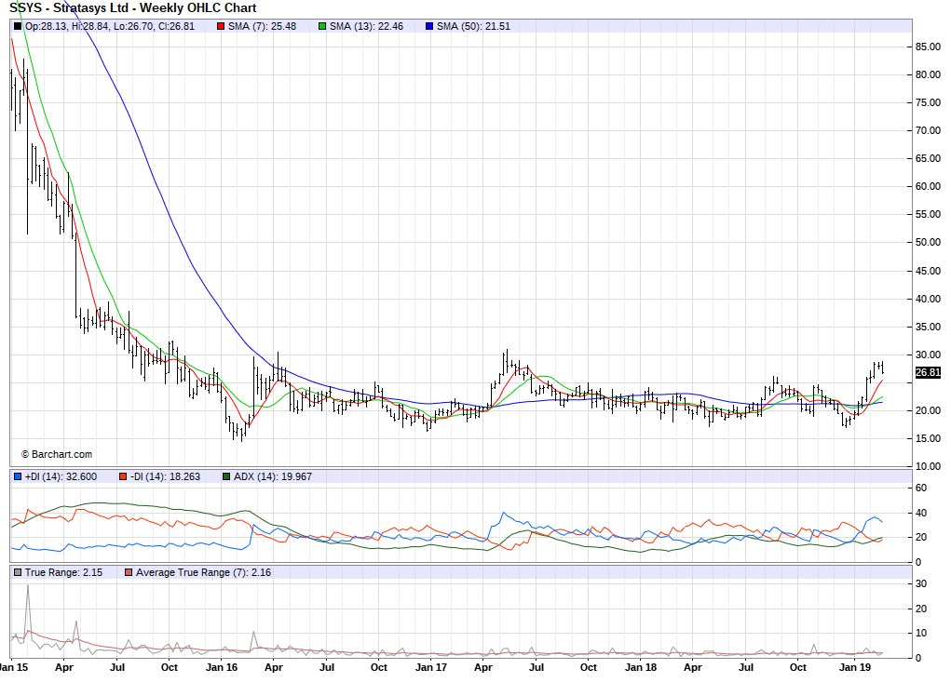Click the SMA (50): 21.51 label
Viewport: 951px width, 696px height.
(x=474, y=26)
